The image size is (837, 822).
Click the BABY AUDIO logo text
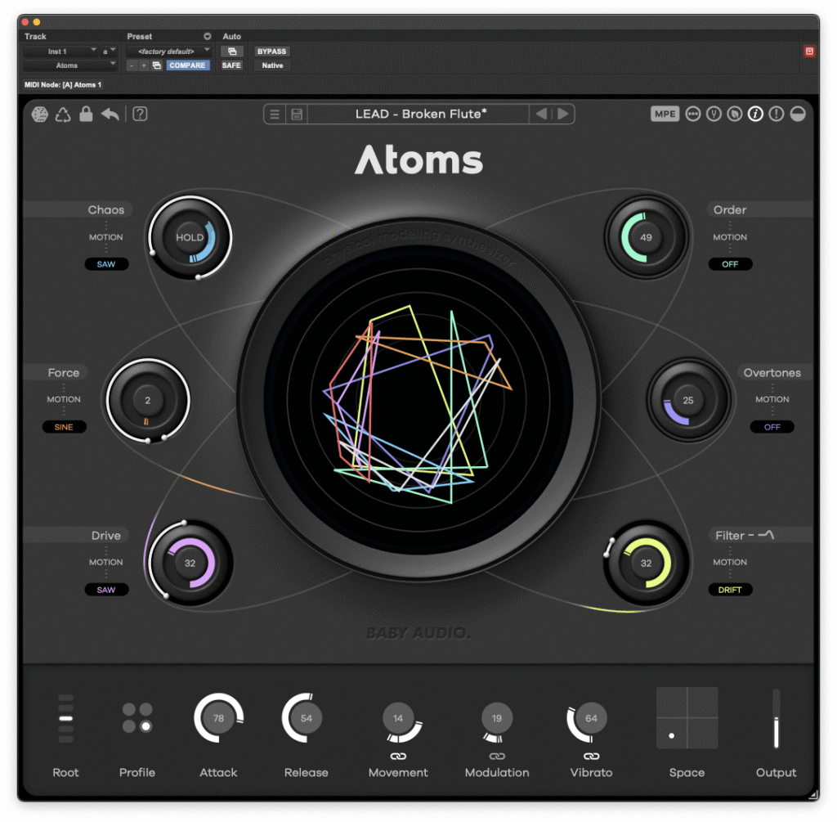[419, 633]
